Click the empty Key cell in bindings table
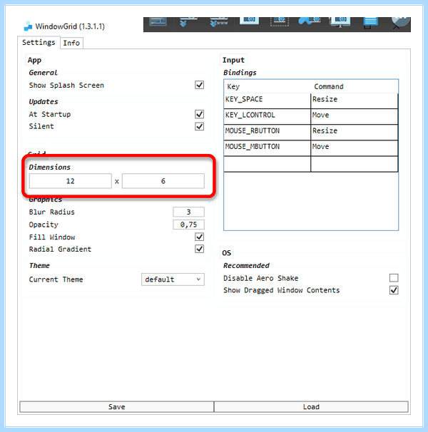Image resolution: width=428 pixels, height=432 pixels. (x=267, y=164)
